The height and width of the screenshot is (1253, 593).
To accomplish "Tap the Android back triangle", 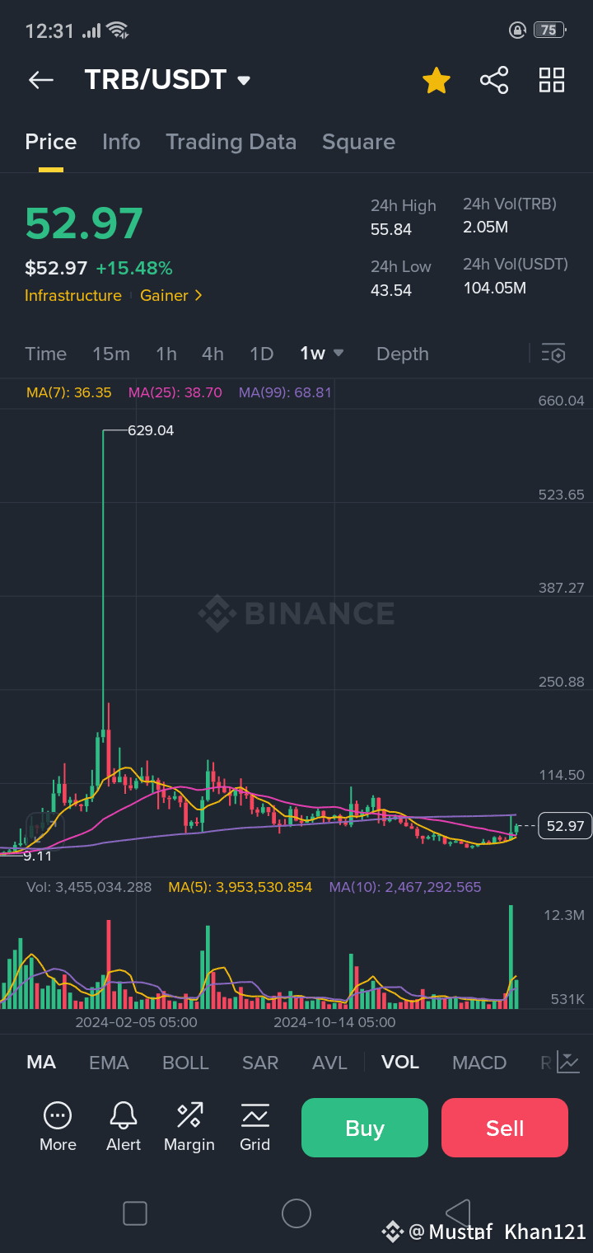I will click(458, 1213).
